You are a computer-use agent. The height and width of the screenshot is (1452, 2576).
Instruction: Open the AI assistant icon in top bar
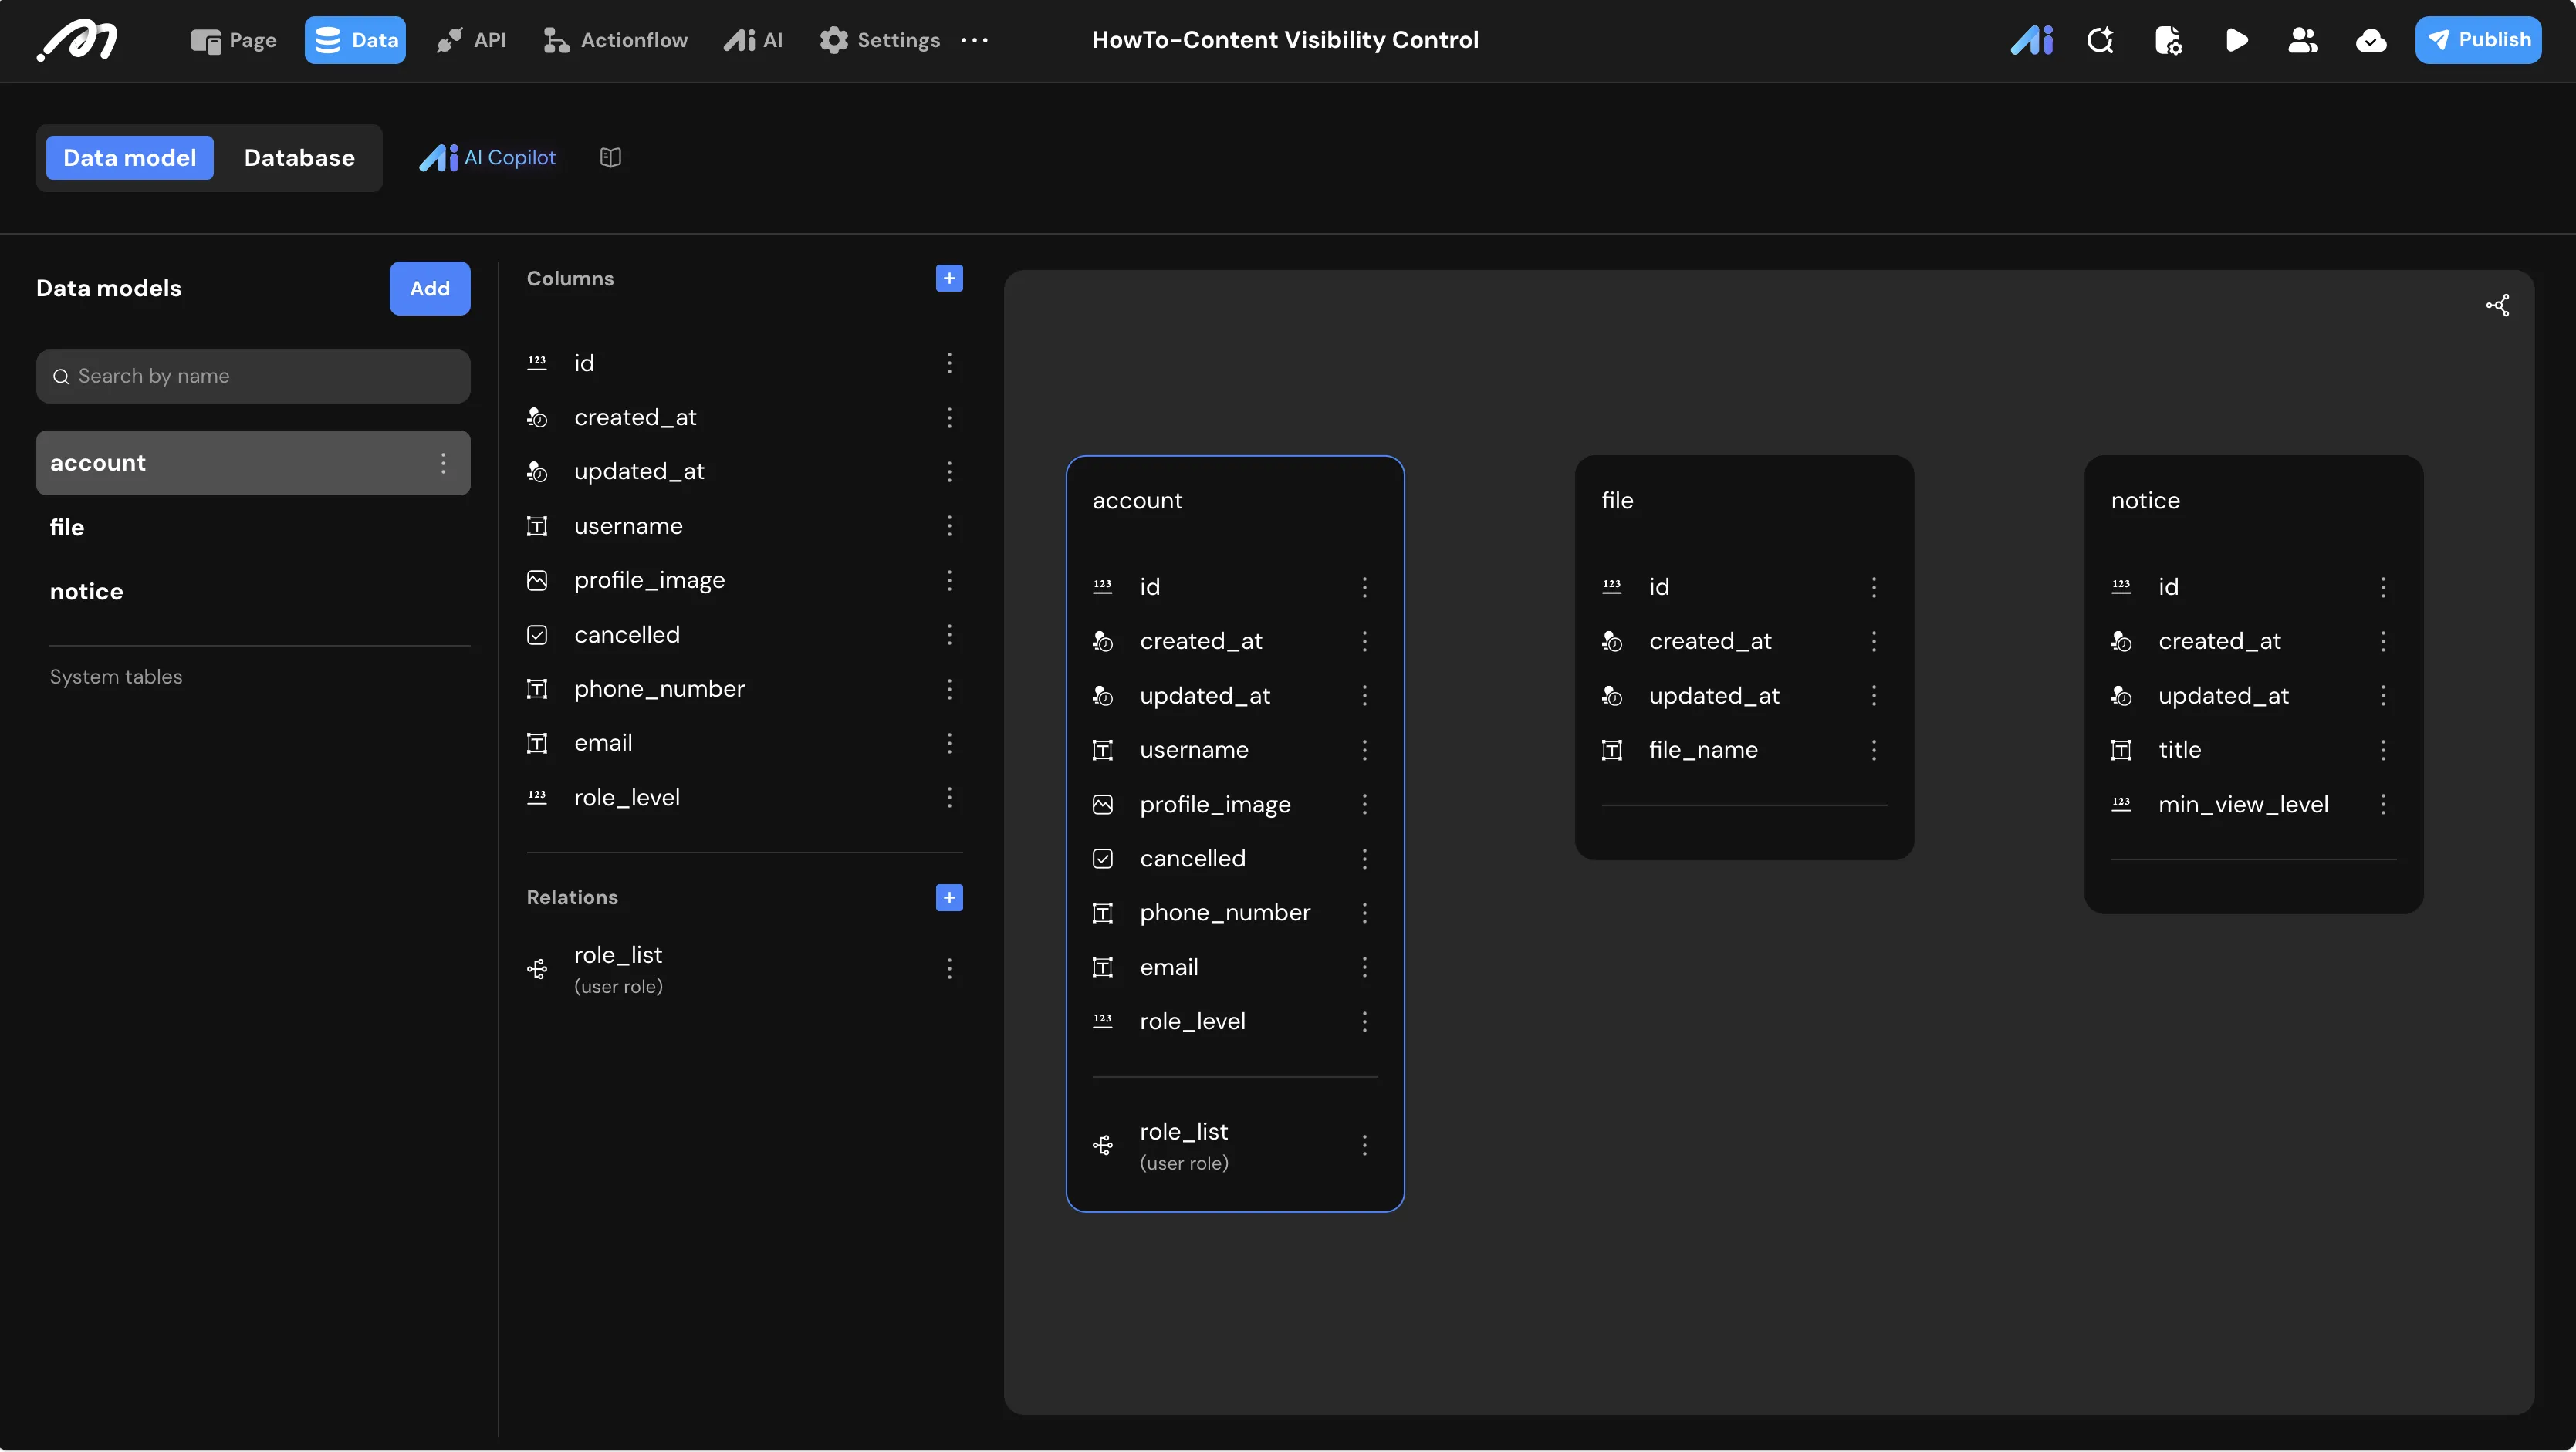[2031, 40]
